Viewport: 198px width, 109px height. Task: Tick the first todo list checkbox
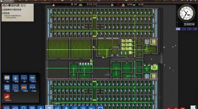tap(3, 10)
